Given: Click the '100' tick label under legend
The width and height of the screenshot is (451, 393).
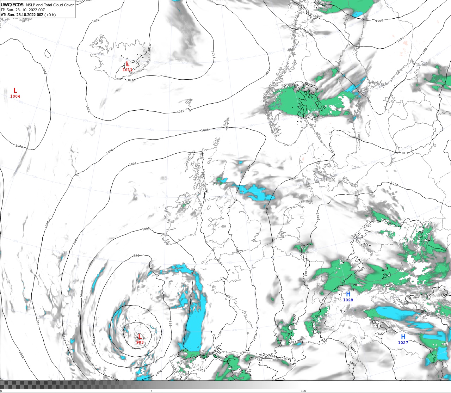Looking at the screenshot, I should click(x=303, y=391).
